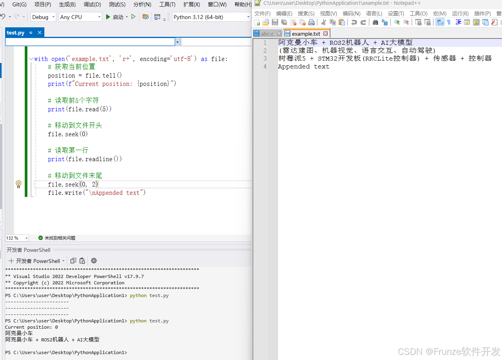Click the Print icon in Notepad++

[311, 22]
